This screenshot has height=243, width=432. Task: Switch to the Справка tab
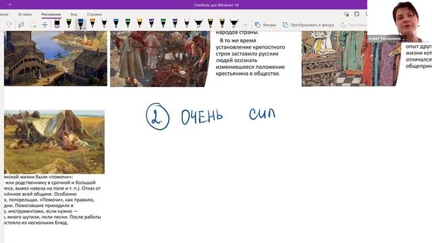click(x=94, y=14)
